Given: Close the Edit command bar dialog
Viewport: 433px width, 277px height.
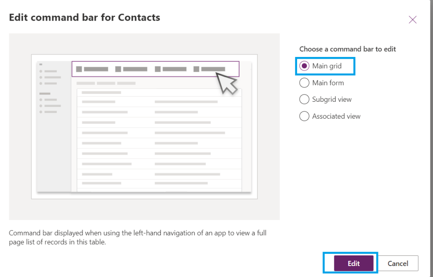Looking at the screenshot, I should (x=413, y=19).
